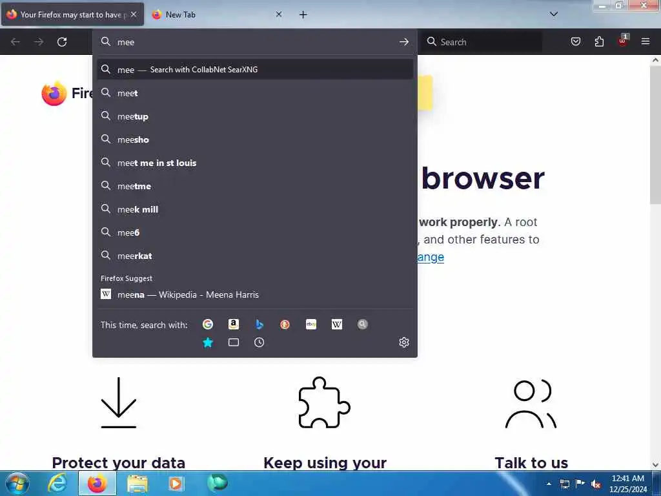Open the media player taskbar icon

(x=176, y=484)
